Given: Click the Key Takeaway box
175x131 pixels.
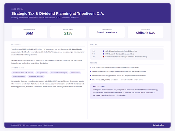Looking at the screenshot, I should click(x=127, y=91).
